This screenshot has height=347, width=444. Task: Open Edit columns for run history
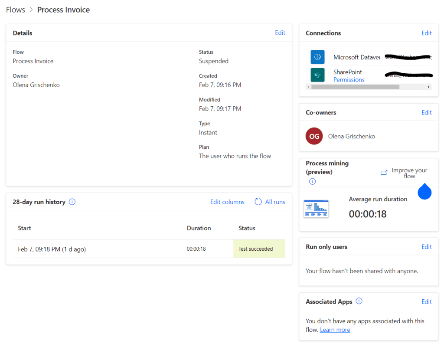click(x=227, y=202)
